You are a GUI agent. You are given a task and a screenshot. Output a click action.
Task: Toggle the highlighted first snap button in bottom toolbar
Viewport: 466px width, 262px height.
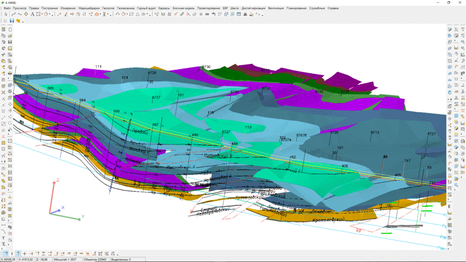pos(5,254)
